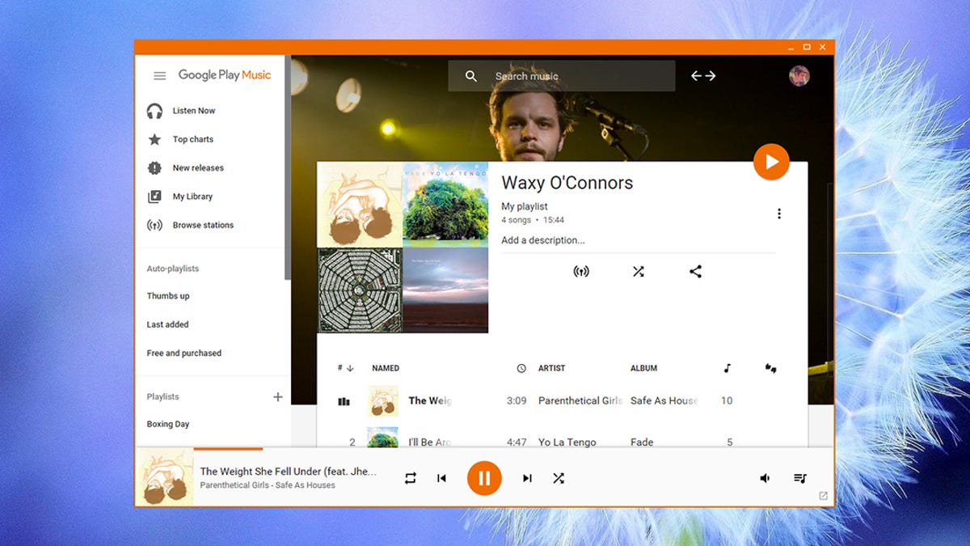The width and height of the screenshot is (970, 546).
Task: Click the New releases badge icon
Action: 154,167
